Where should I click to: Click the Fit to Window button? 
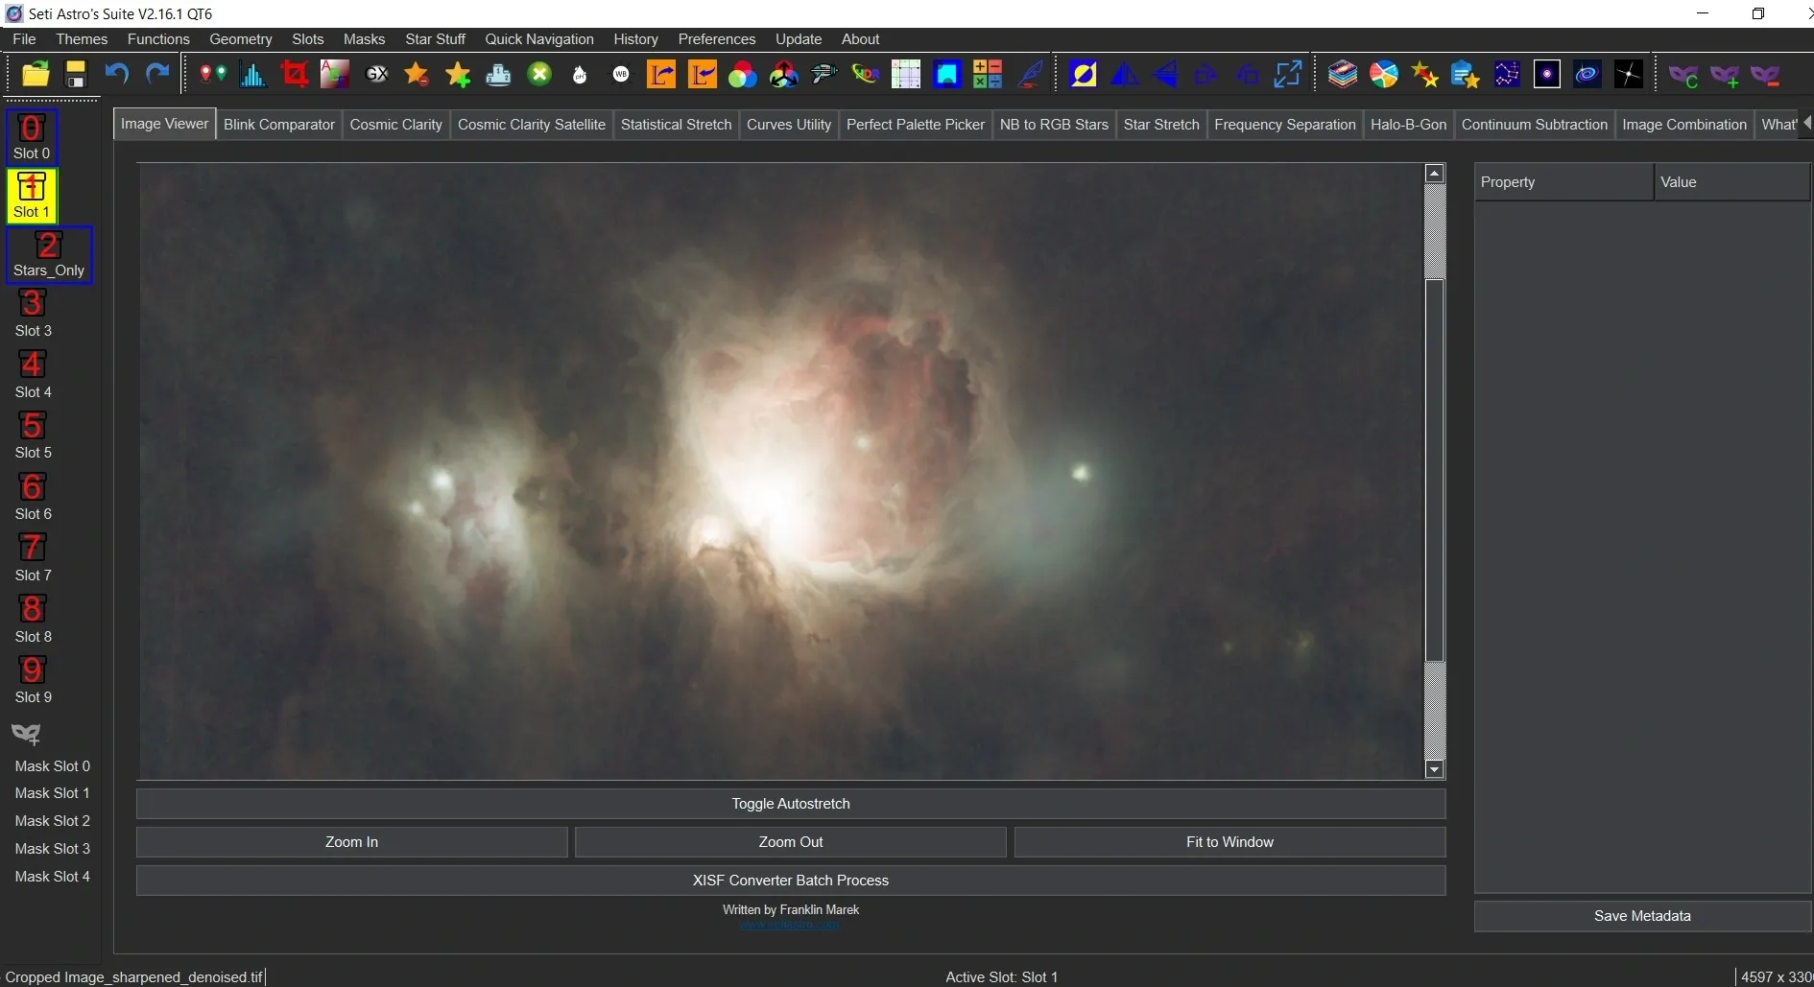point(1229,842)
